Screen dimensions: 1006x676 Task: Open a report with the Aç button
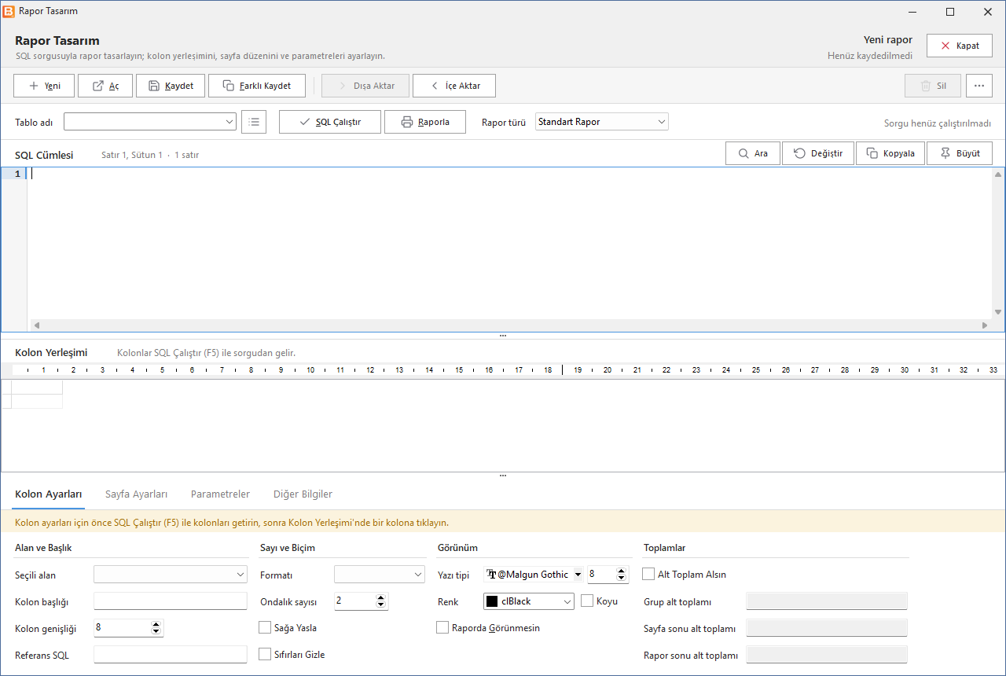(105, 86)
